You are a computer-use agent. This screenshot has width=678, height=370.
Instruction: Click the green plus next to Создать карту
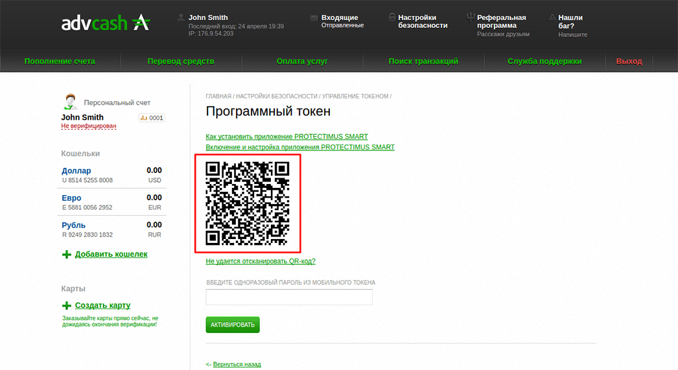point(67,306)
